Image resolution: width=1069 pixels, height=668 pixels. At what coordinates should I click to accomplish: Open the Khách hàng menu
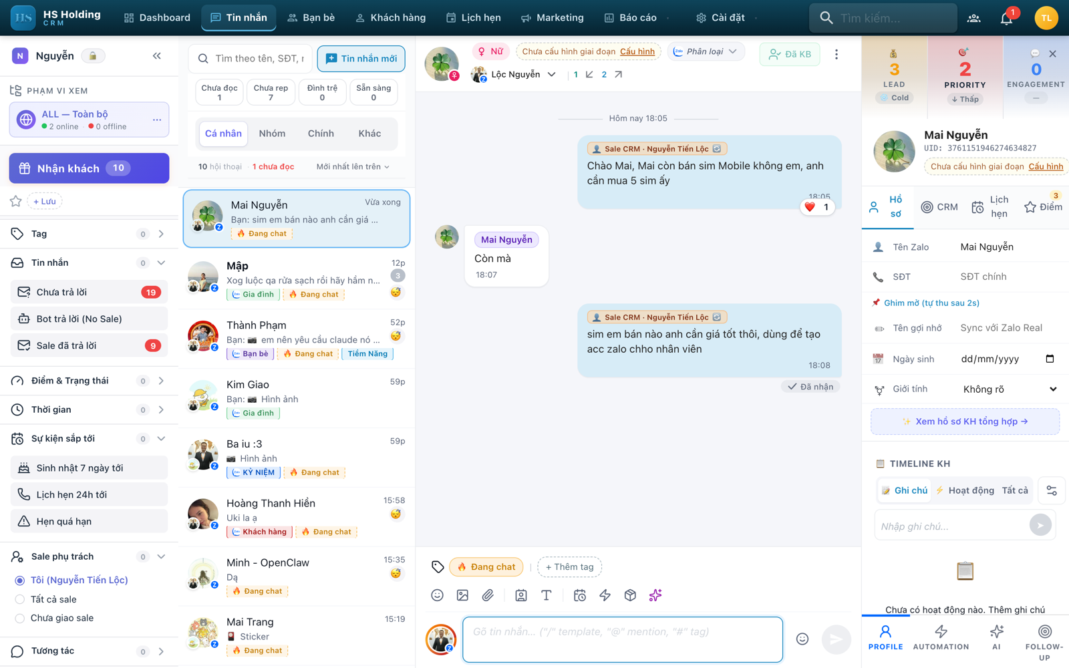tap(390, 18)
